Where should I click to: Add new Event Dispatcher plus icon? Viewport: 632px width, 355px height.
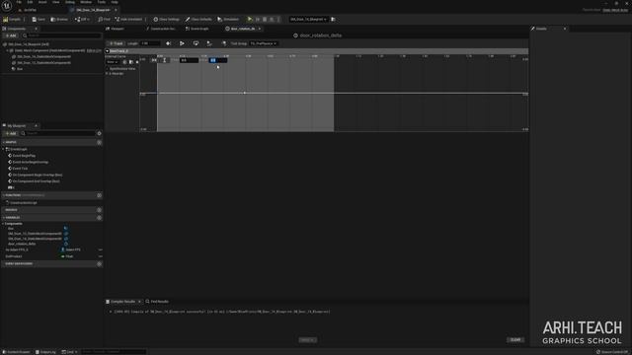click(x=99, y=264)
